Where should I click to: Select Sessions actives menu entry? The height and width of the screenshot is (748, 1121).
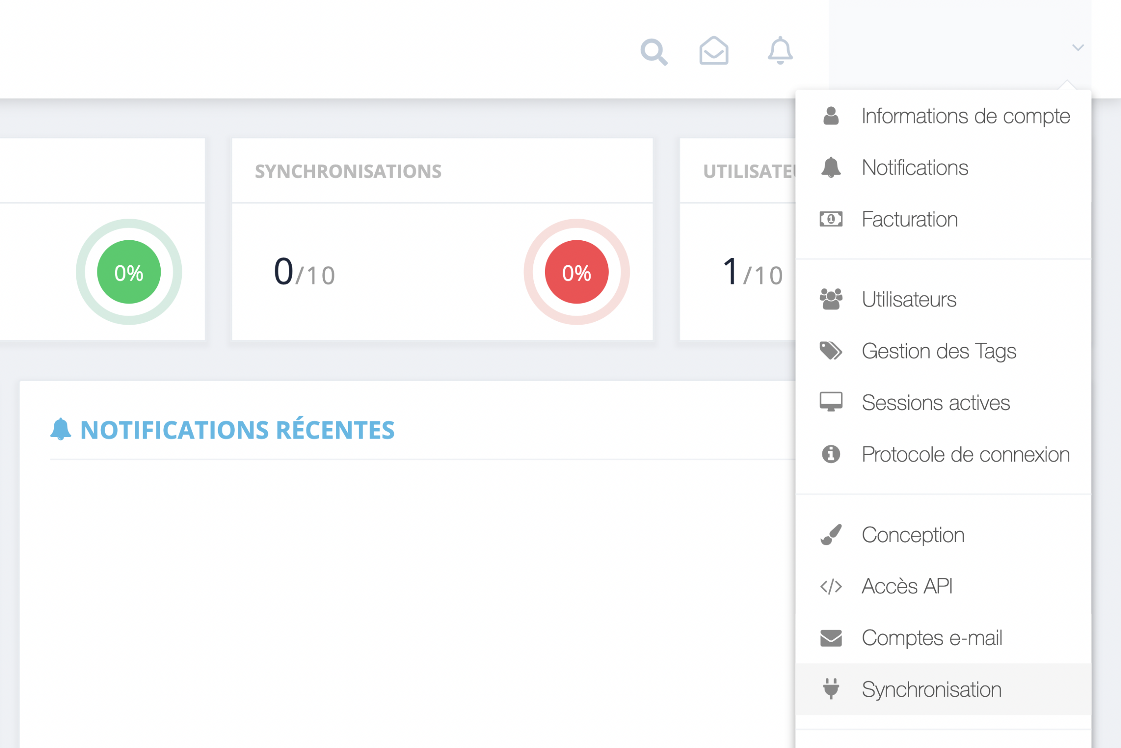point(943,403)
